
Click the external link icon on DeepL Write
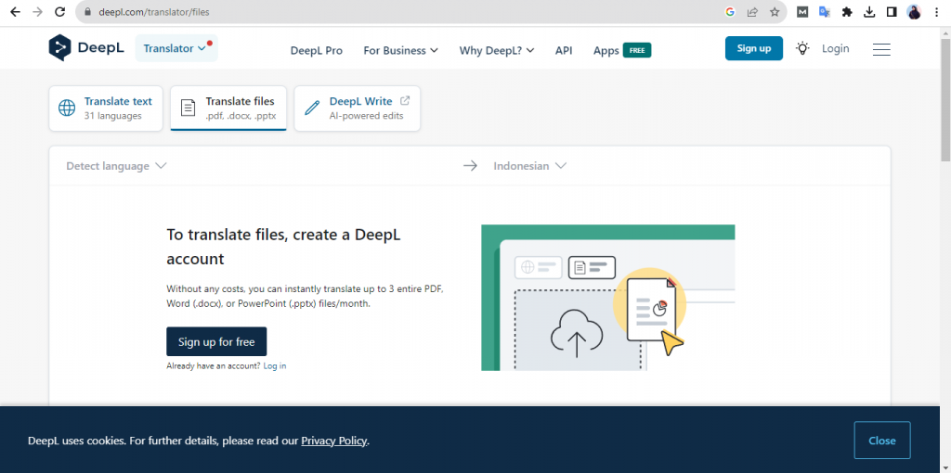[x=405, y=100]
